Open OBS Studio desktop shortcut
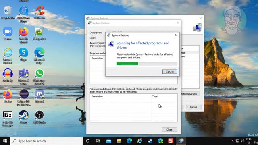 (x=40, y=117)
